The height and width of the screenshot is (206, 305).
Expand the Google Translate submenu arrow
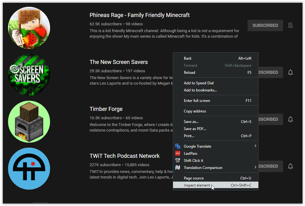coord(255,146)
